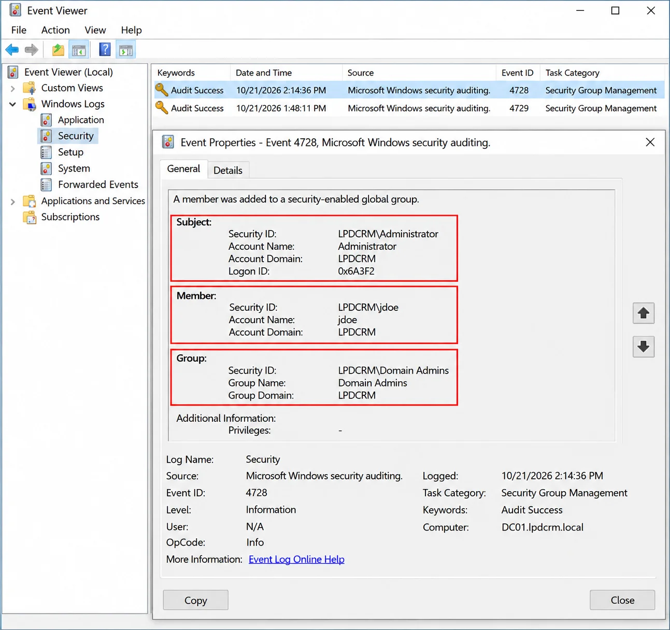Select the event logged at 1:48:11 PM
The height and width of the screenshot is (630, 670).
[x=408, y=108]
